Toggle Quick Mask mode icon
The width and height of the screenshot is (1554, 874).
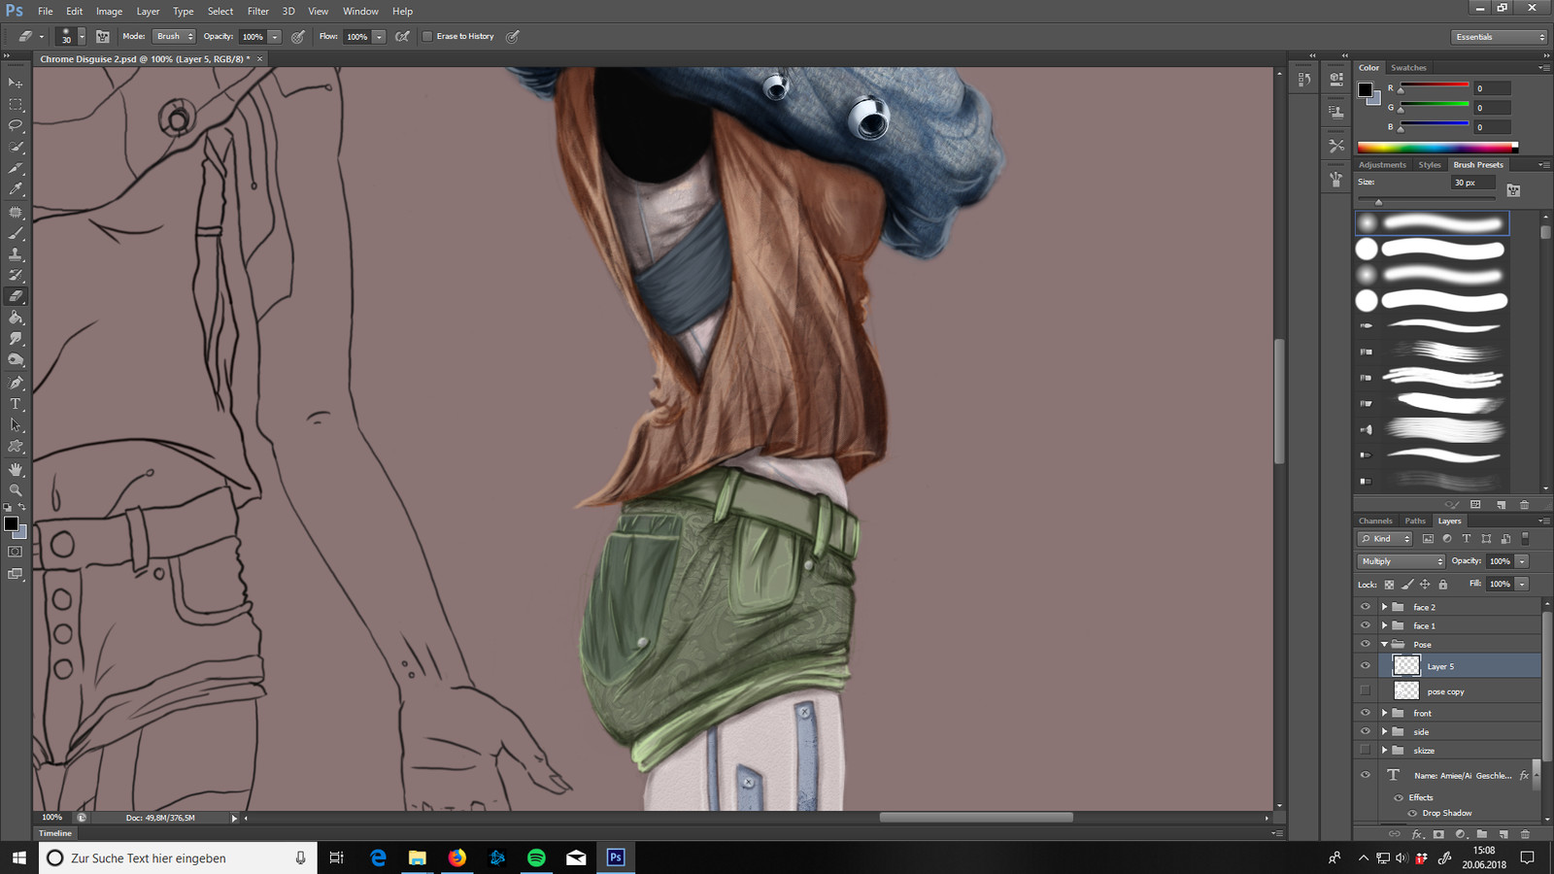tap(16, 552)
